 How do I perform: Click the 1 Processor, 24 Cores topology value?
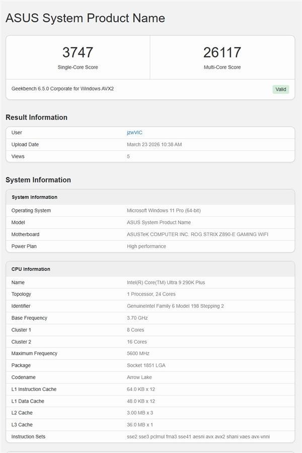pyautogui.click(x=151, y=294)
